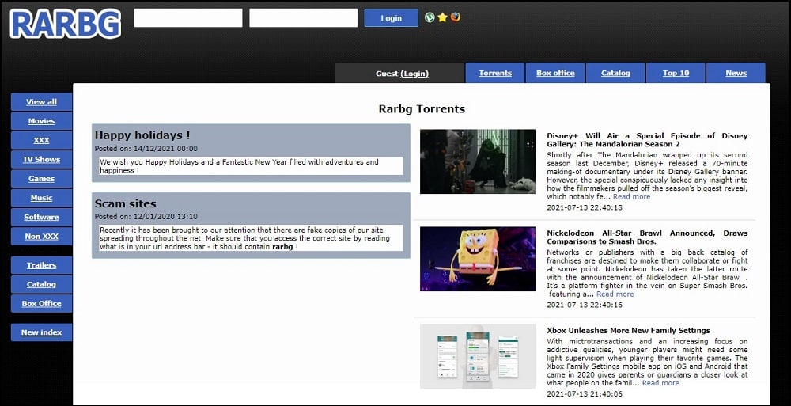Screen dimensions: 791x406
Task: Open Nickelodeon All-Star Brawl headline
Action: coord(647,237)
